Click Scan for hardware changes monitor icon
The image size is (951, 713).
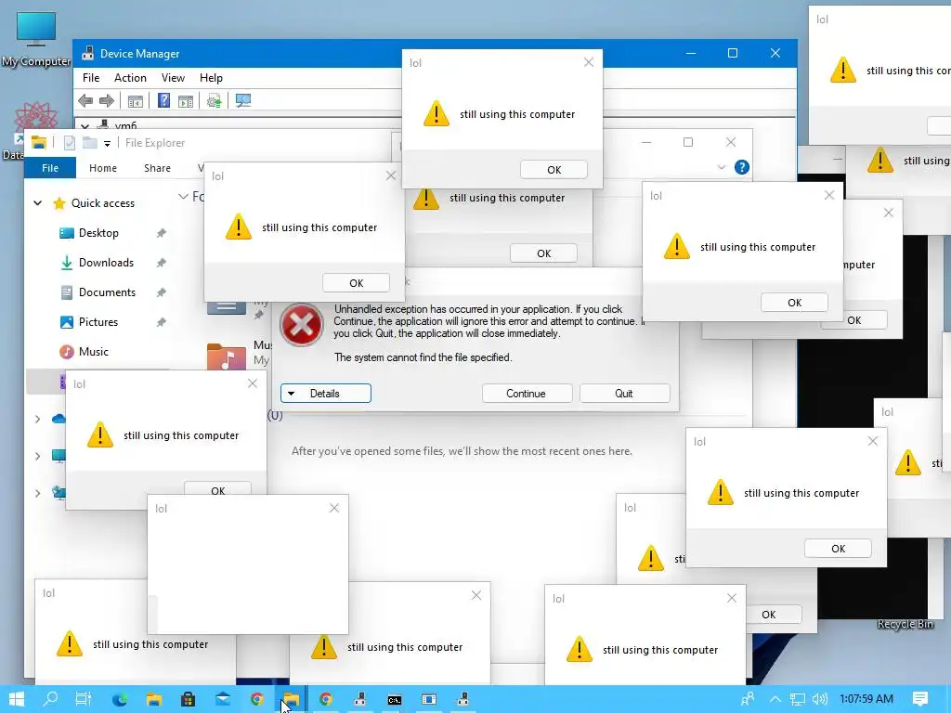click(243, 100)
